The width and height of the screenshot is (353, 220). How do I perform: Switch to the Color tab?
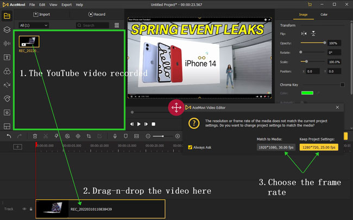pyautogui.click(x=324, y=15)
